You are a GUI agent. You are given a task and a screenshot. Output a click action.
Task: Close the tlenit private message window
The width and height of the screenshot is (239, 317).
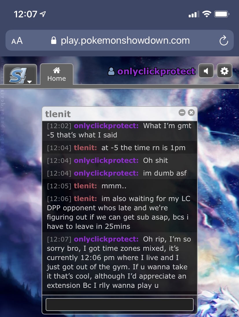tap(191, 113)
